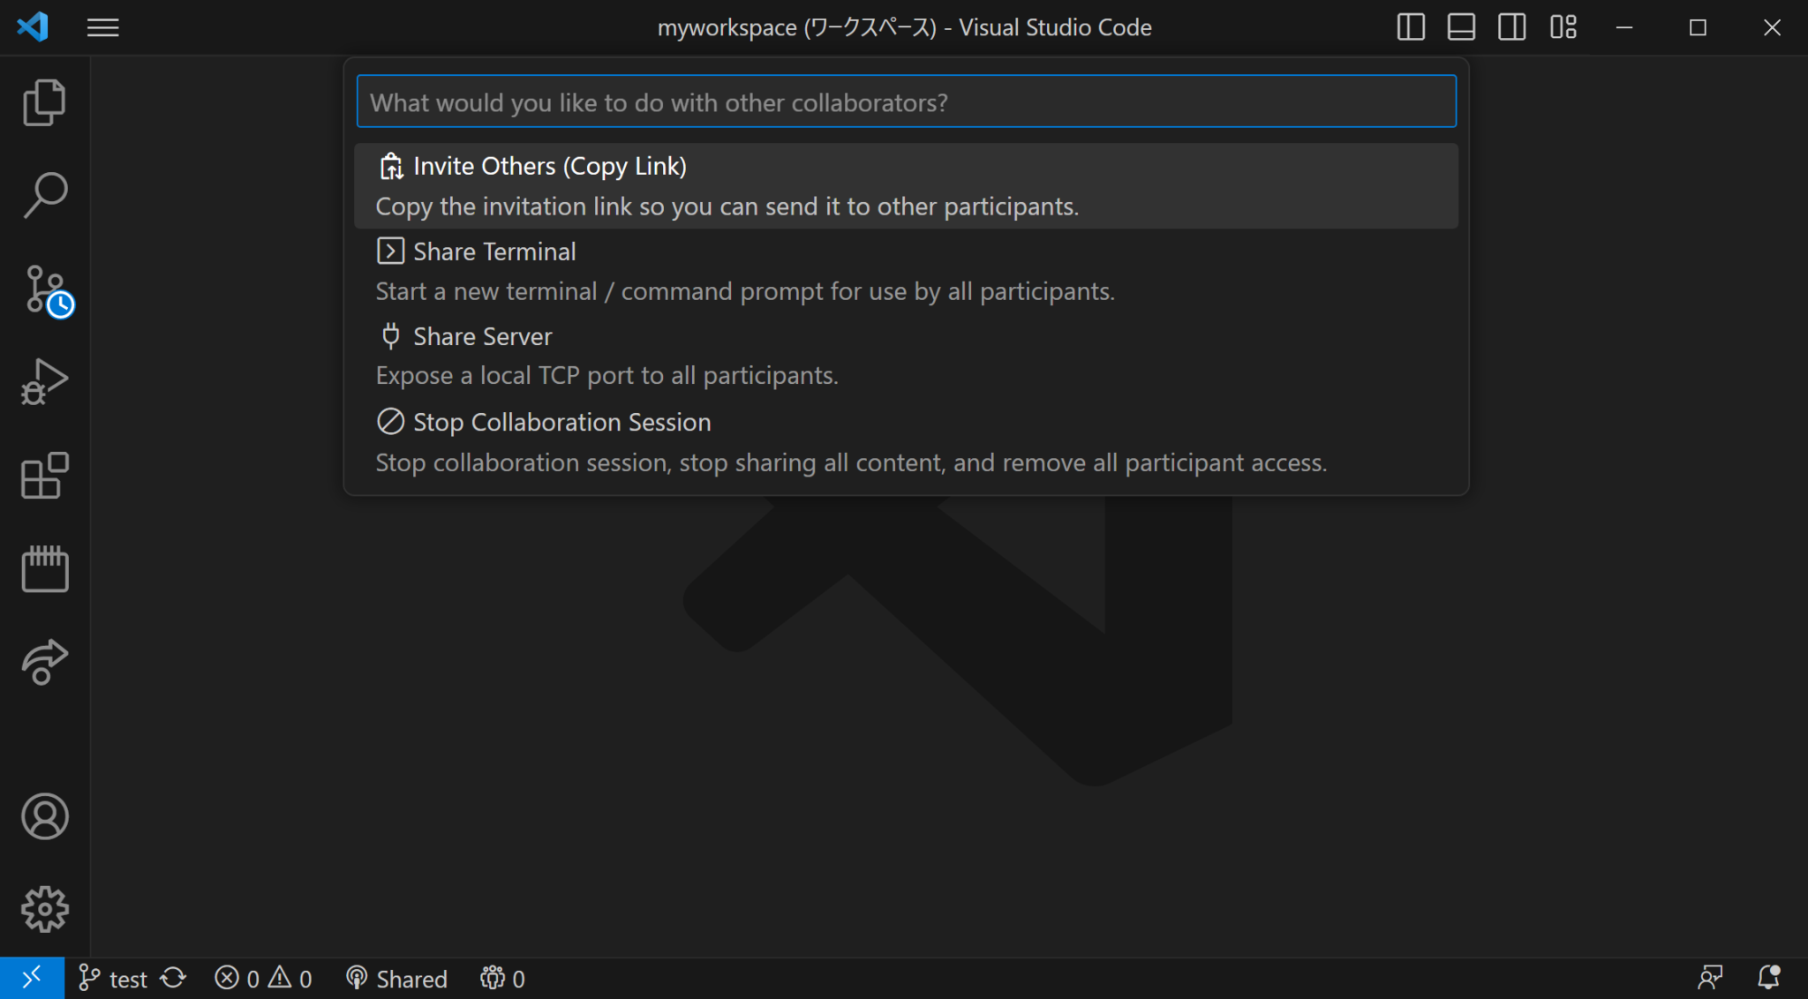Open the Explorer view in the activity bar
This screenshot has width=1808, height=999.
point(44,101)
